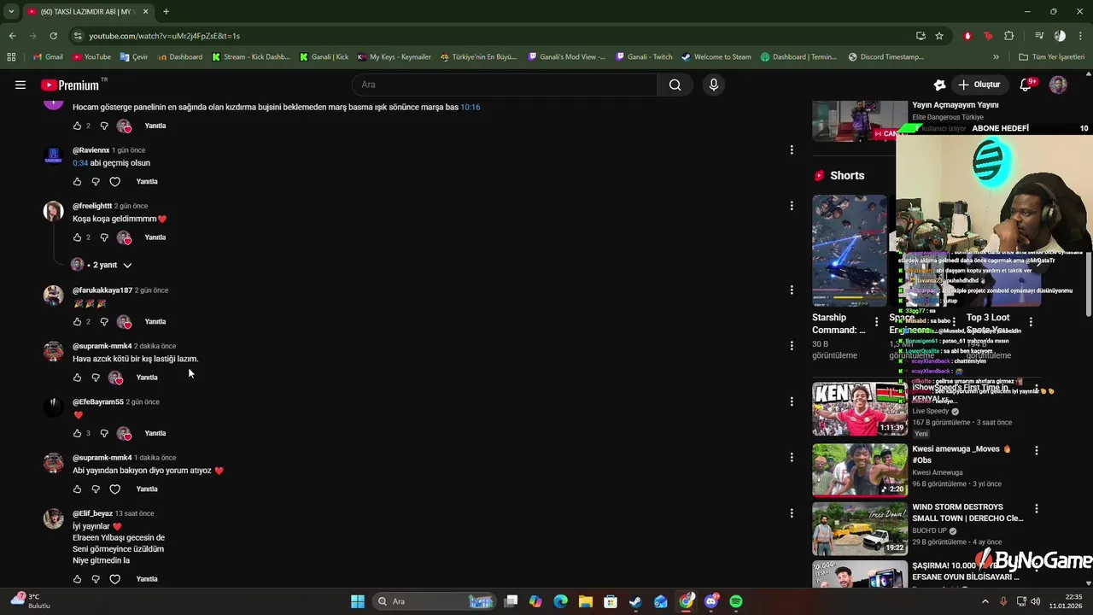This screenshot has width=1093, height=615.
Task: Click the URL address bar
Action: [x=491, y=36]
